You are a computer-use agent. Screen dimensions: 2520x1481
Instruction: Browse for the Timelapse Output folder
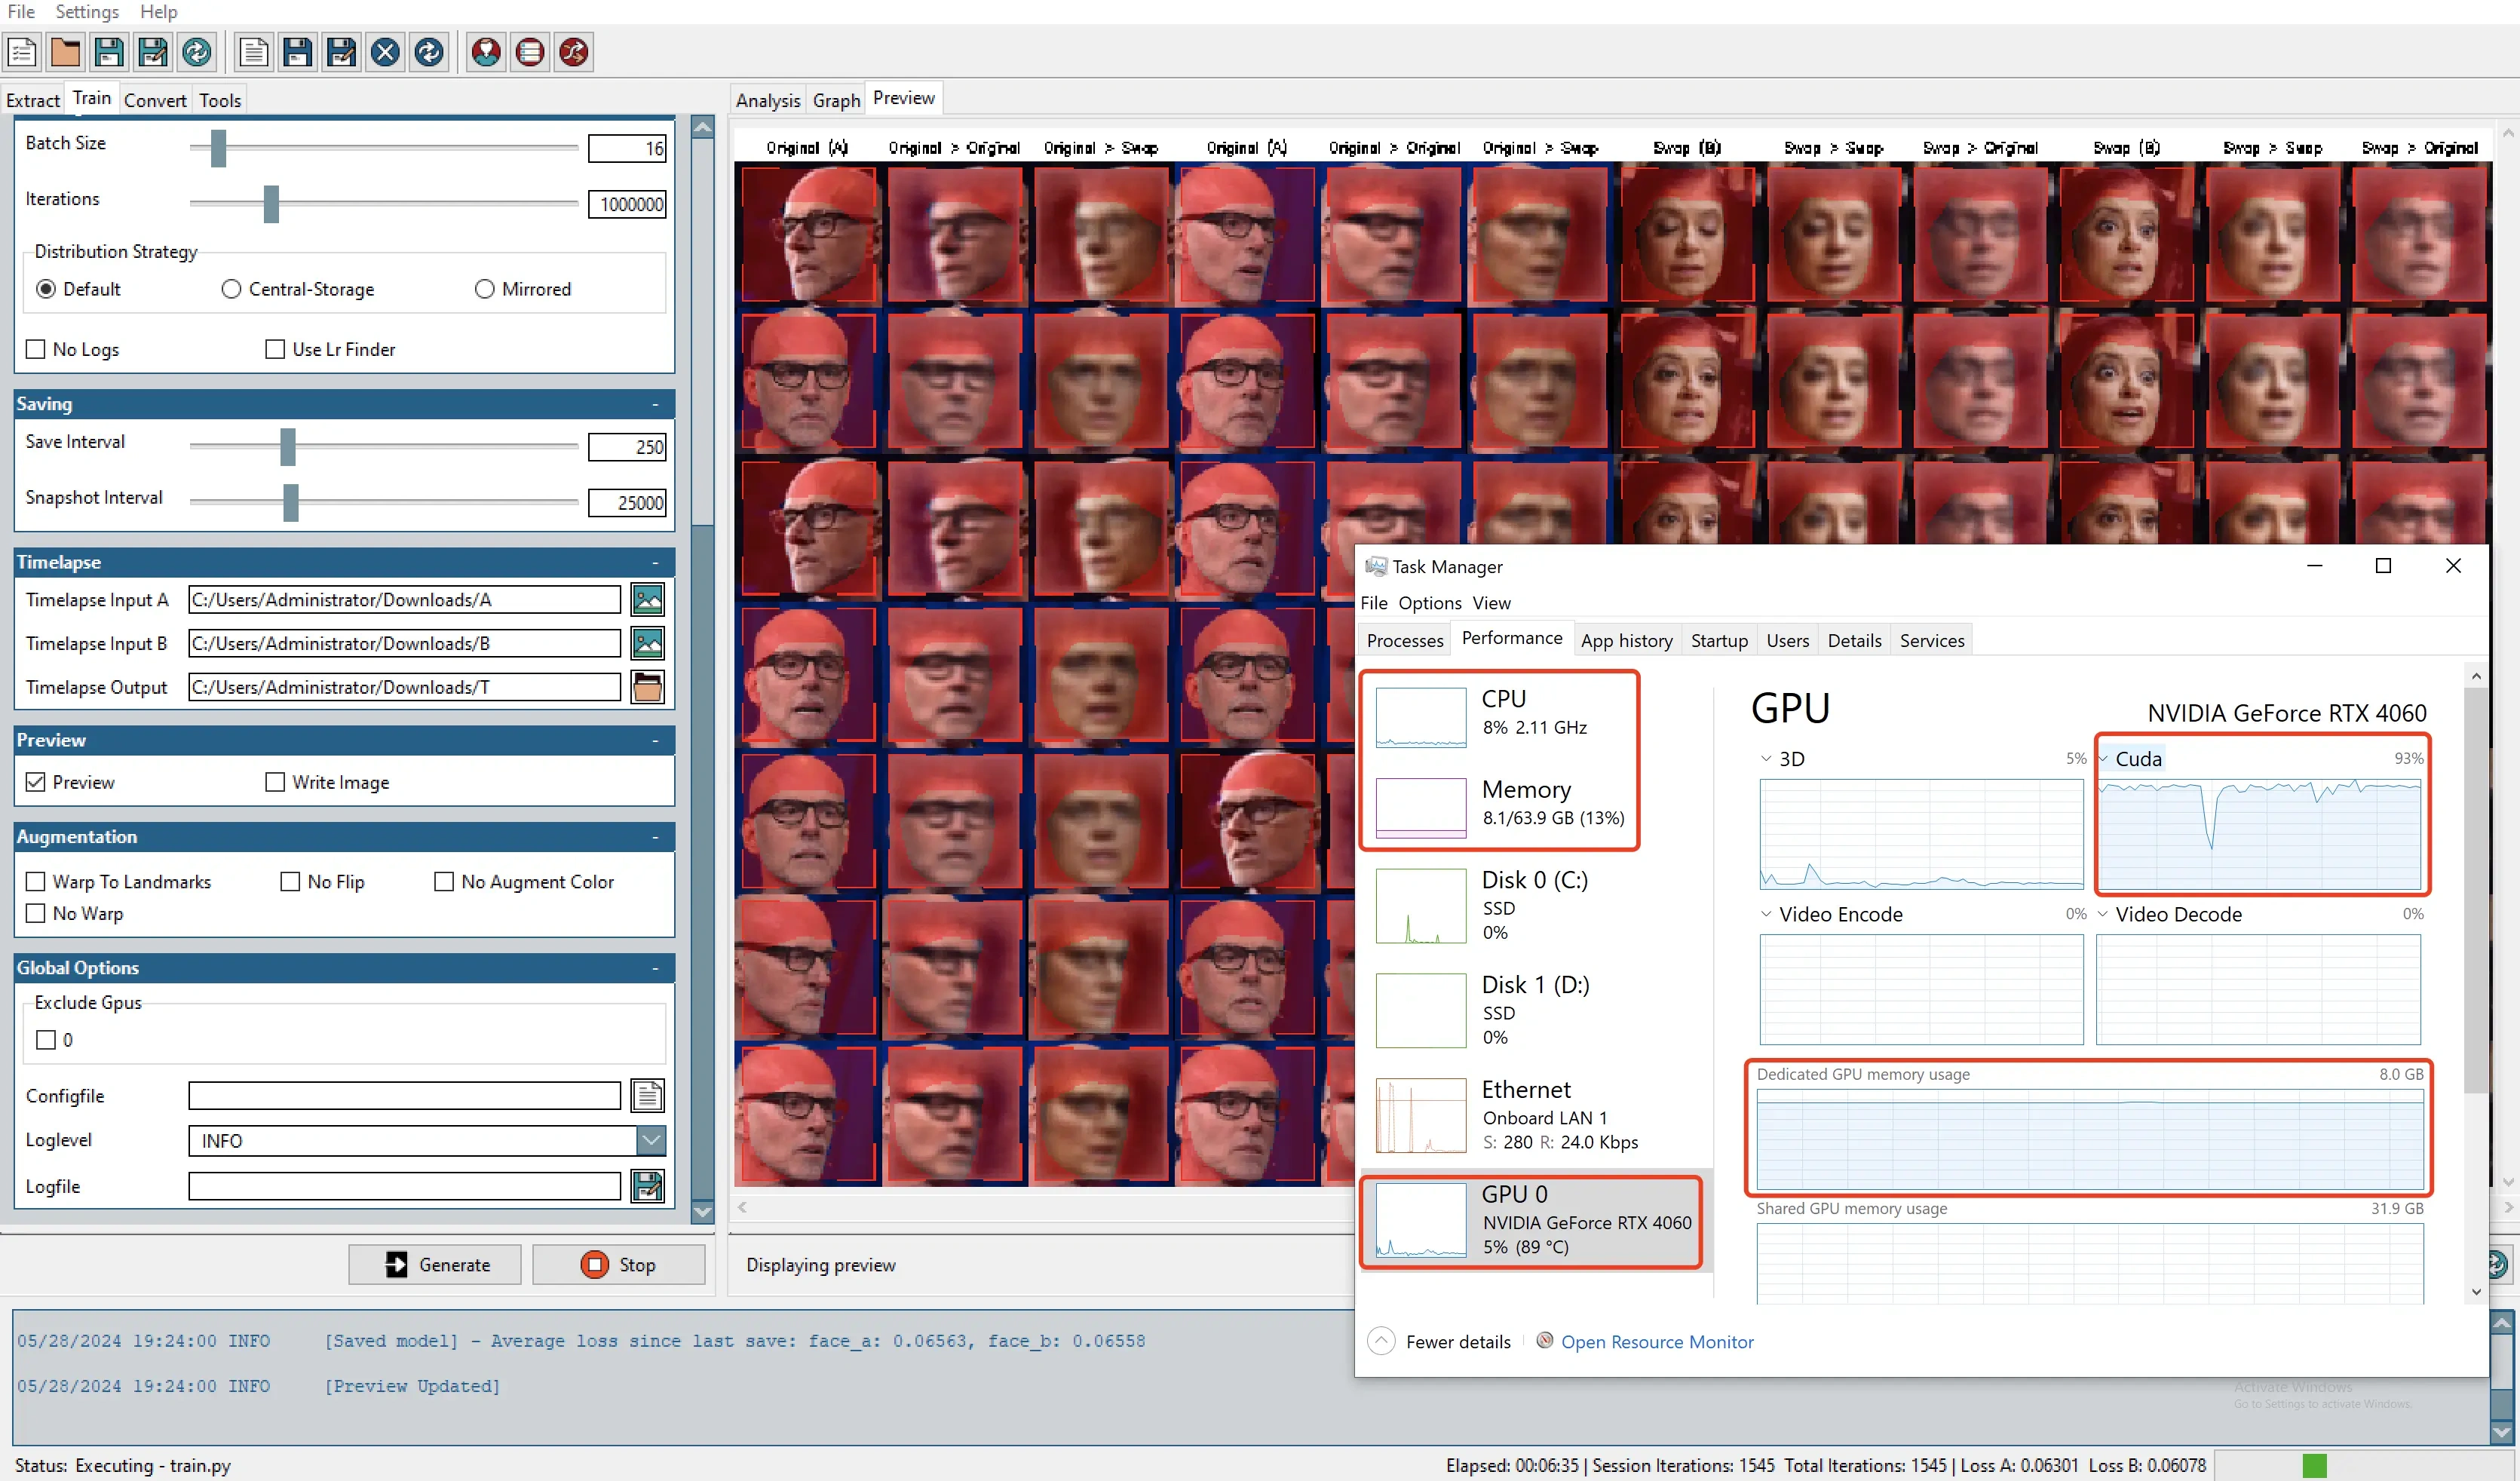647,687
